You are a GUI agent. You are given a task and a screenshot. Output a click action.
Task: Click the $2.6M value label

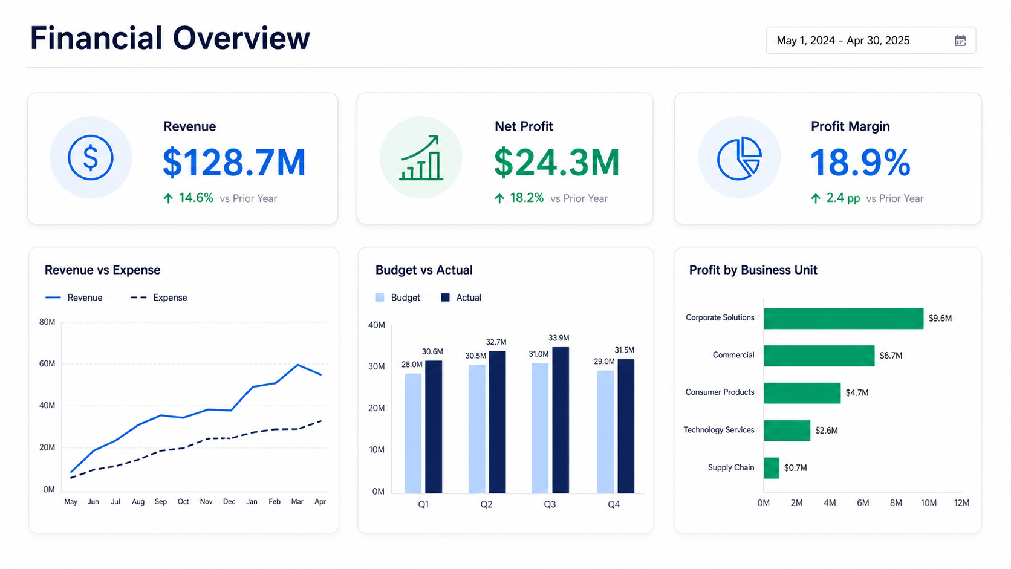coord(827,431)
